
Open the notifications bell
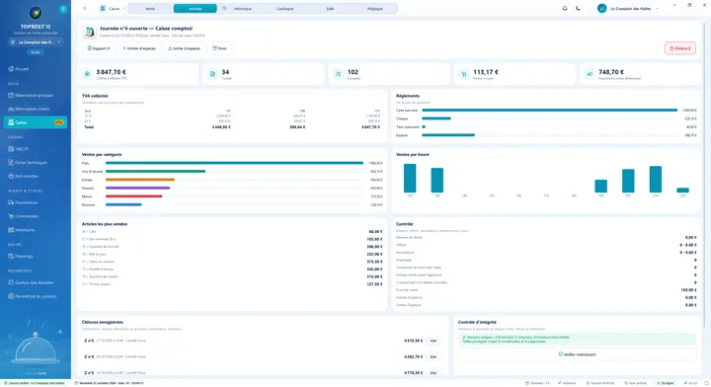coord(565,9)
